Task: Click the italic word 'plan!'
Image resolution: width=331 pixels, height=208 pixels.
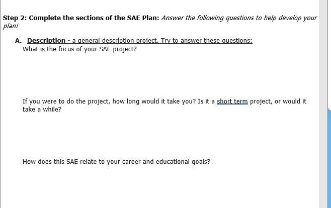Action: (x=11, y=26)
